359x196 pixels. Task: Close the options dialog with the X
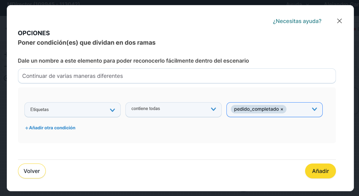click(x=339, y=21)
